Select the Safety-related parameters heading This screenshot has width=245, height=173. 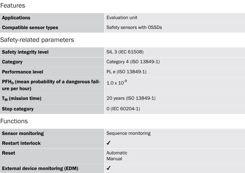click(37, 40)
